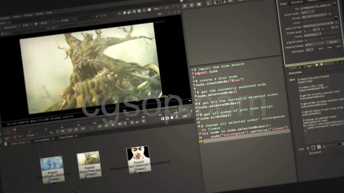
Task: Open the viewer zoom dropdown showing 90%
Action: coord(158,9)
